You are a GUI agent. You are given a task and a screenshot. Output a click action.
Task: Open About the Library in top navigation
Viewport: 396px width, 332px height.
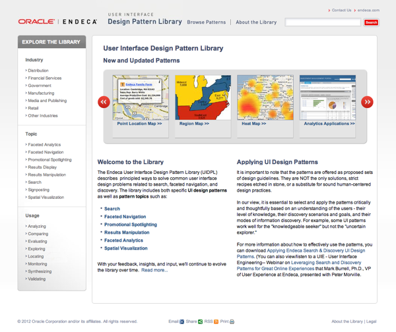[x=256, y=22]
